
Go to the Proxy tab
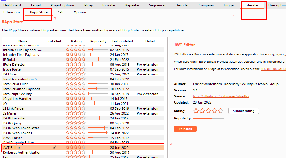(x=88, y=5)
